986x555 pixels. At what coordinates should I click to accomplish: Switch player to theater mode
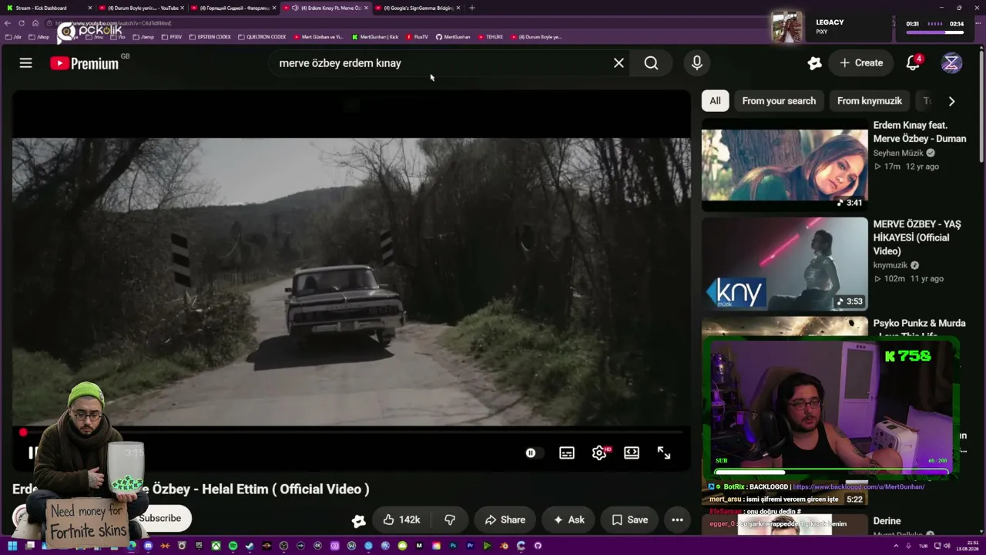click(x=632, y=453)
